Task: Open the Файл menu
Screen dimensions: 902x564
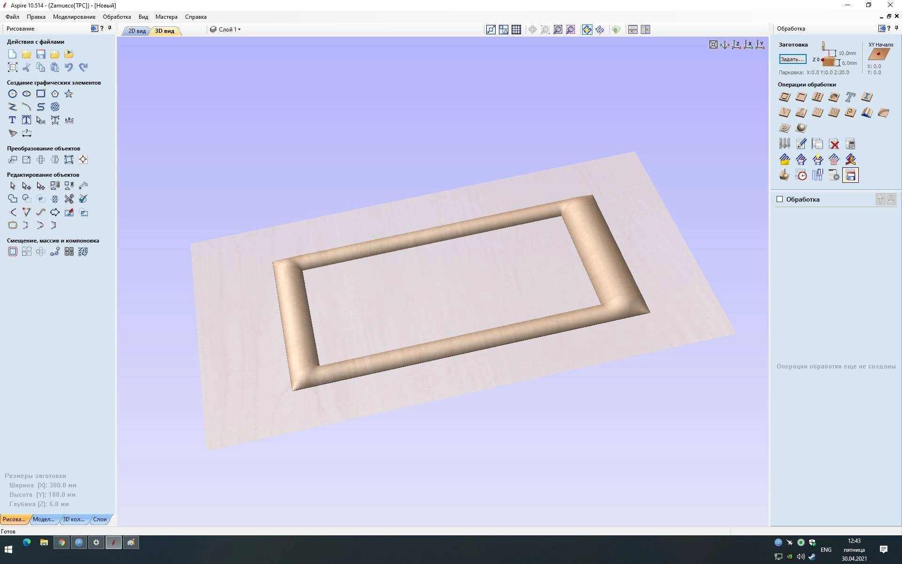Action: pyautogui.click(x=13, y=17)
